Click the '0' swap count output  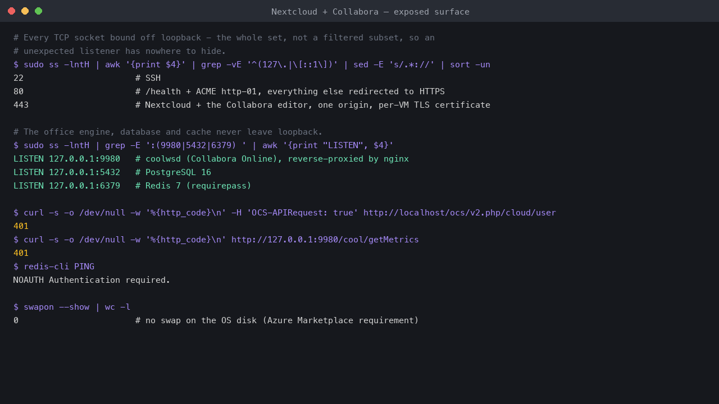coord(16,320)
